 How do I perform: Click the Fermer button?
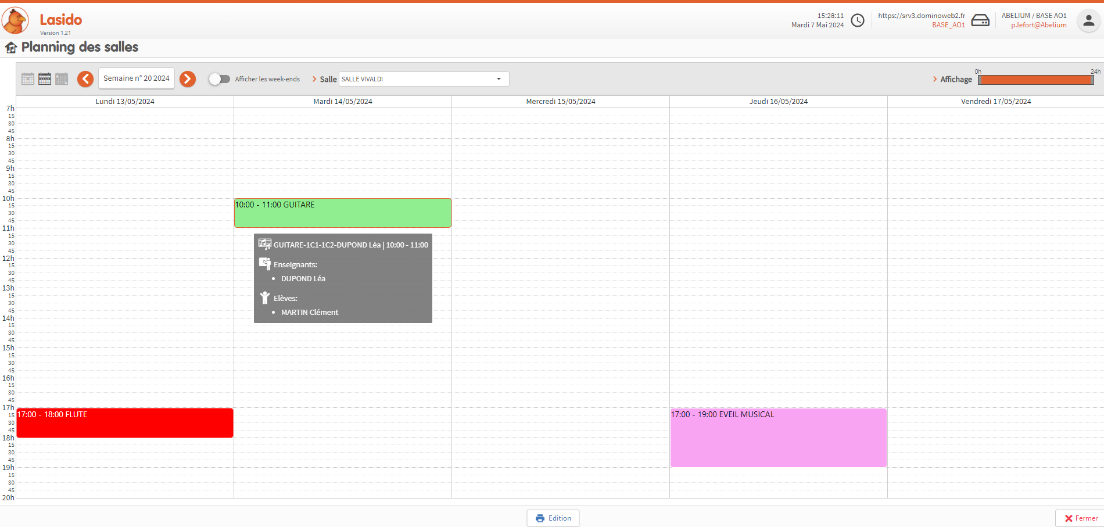point(1080,518)
